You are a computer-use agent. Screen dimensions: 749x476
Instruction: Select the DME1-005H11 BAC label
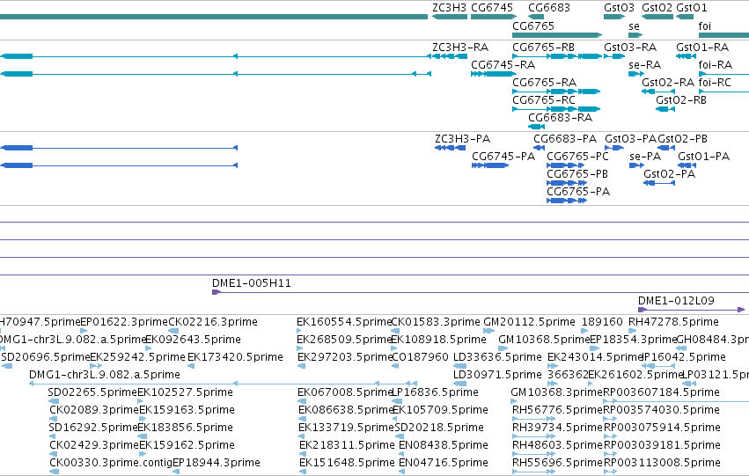point(252,283)
